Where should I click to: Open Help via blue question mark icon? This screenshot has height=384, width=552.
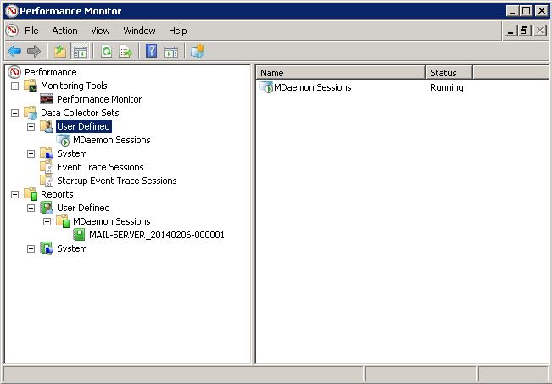click(x=152, y=52)
